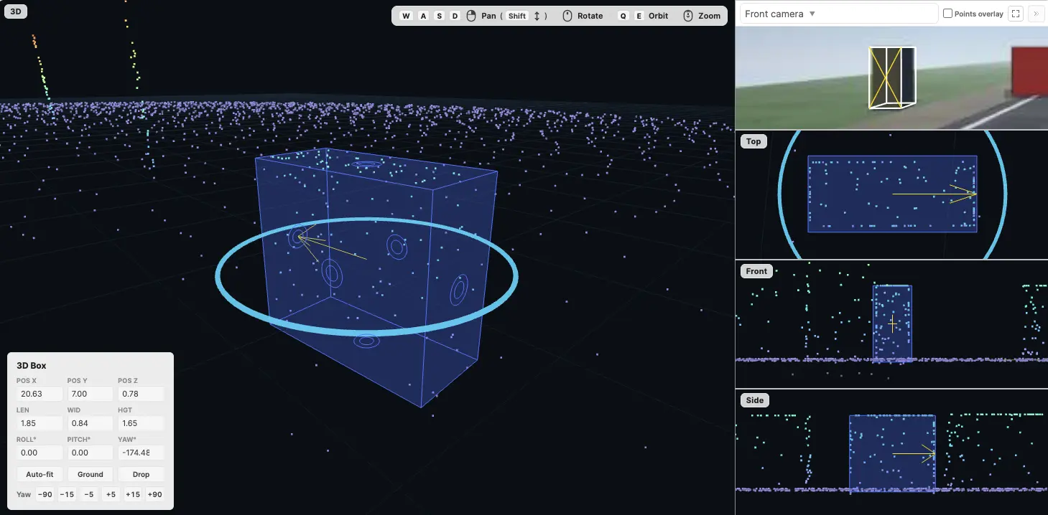Rotate yaw by +90 degrees
Screen dimensions: 1048x515
[x=154, y=494]
